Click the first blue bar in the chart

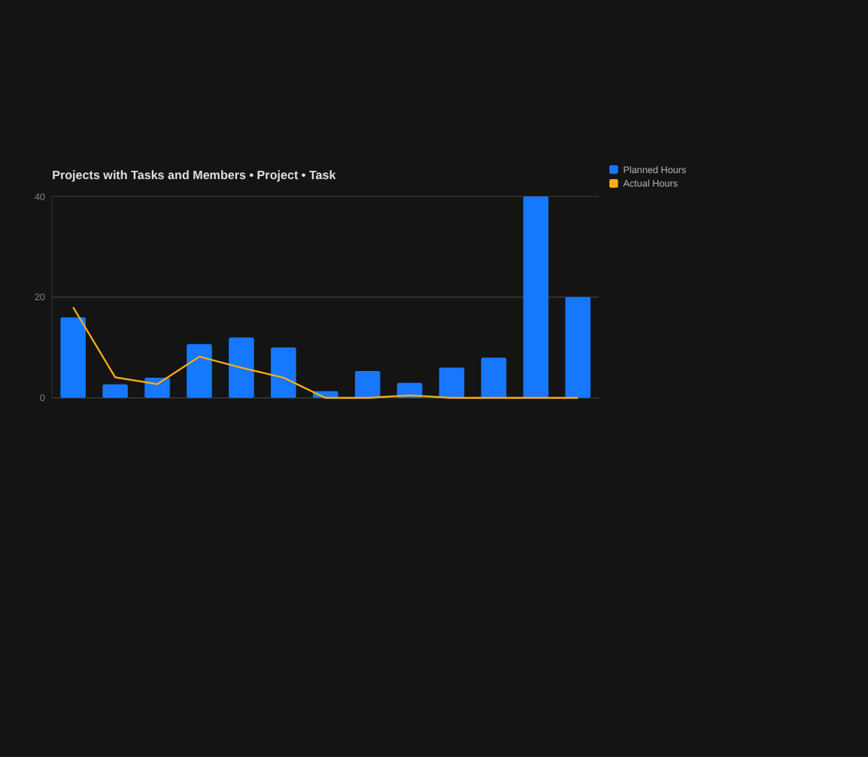(73, 358)
